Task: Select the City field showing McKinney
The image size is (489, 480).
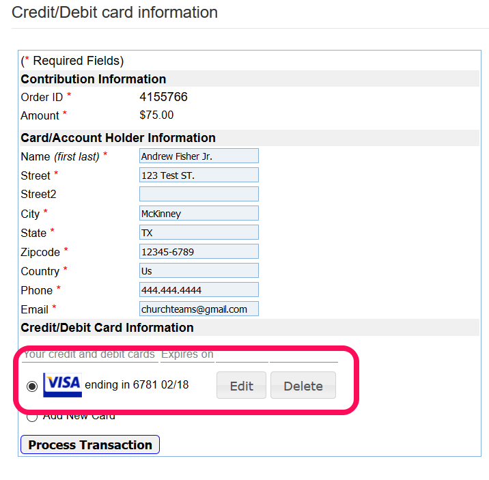Action: click(199, 213)
